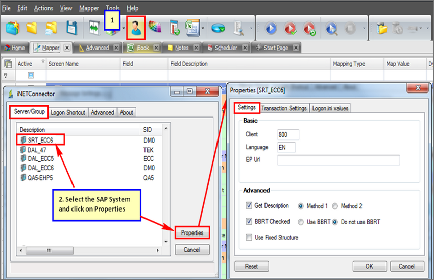This screenshot has height=280, width=434.
Task: Enable the Use Fixed Structure checkbox
Action: point(249,237)
